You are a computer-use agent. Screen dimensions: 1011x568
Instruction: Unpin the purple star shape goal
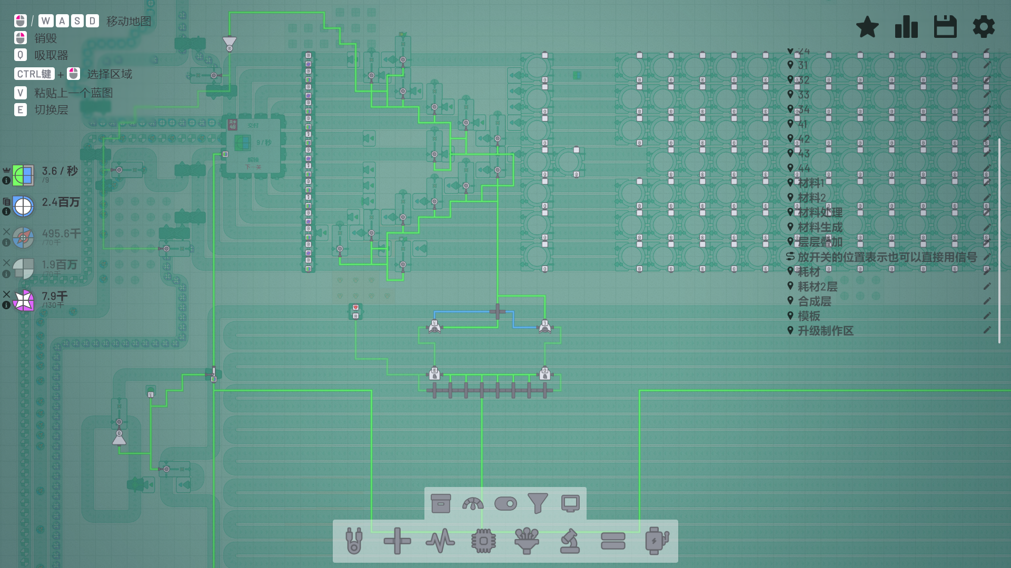6,294
